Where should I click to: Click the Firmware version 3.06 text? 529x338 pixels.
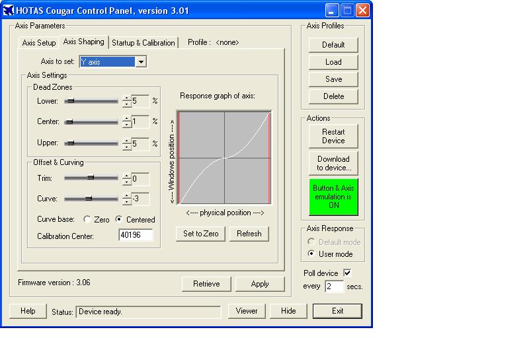tap(54, 283)
